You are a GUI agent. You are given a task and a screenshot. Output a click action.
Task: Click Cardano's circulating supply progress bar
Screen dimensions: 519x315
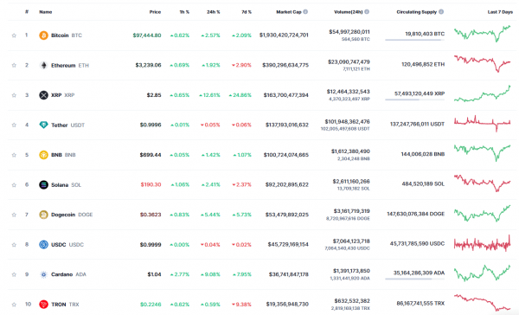[414, 279]
